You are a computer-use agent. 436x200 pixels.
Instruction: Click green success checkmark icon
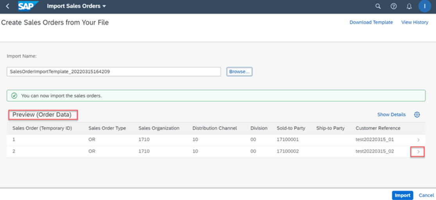[x=14, y=96]
